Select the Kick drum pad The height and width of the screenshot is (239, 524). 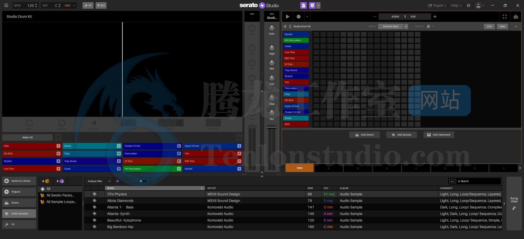coord(31,146)
